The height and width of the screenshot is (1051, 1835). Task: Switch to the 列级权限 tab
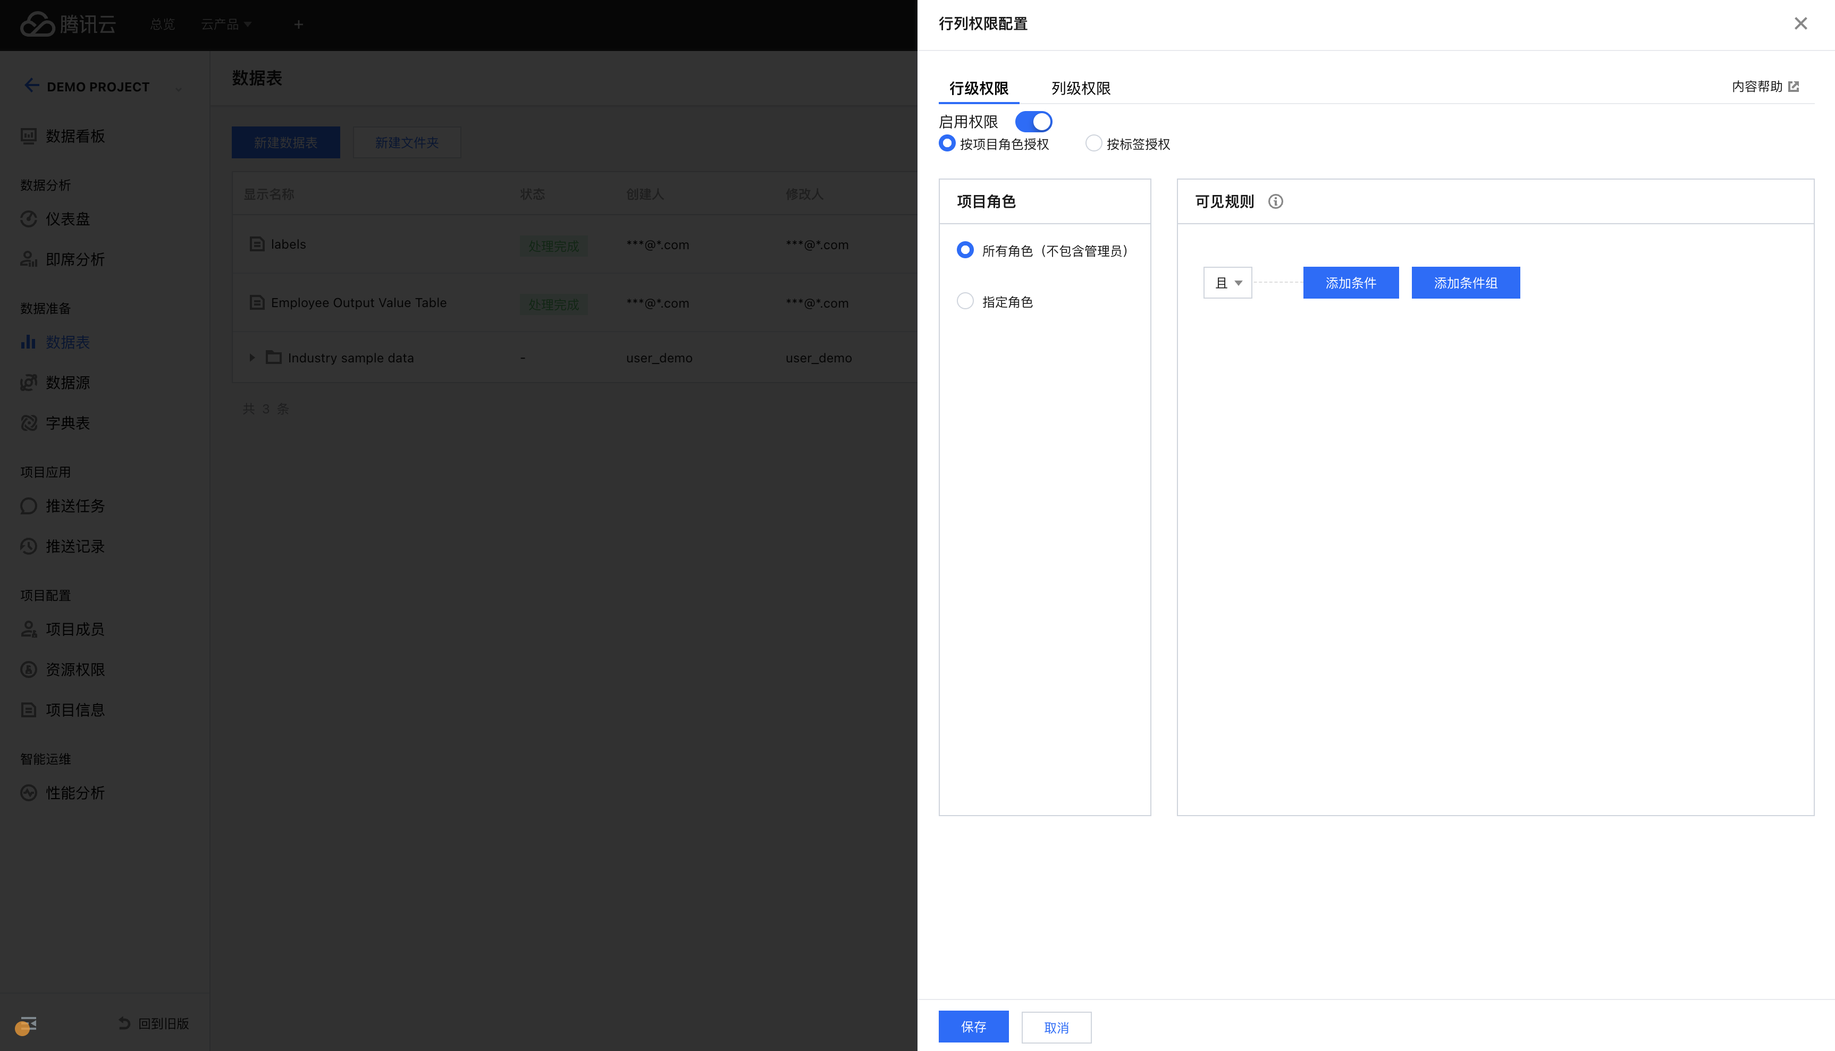coord(1080,88)
